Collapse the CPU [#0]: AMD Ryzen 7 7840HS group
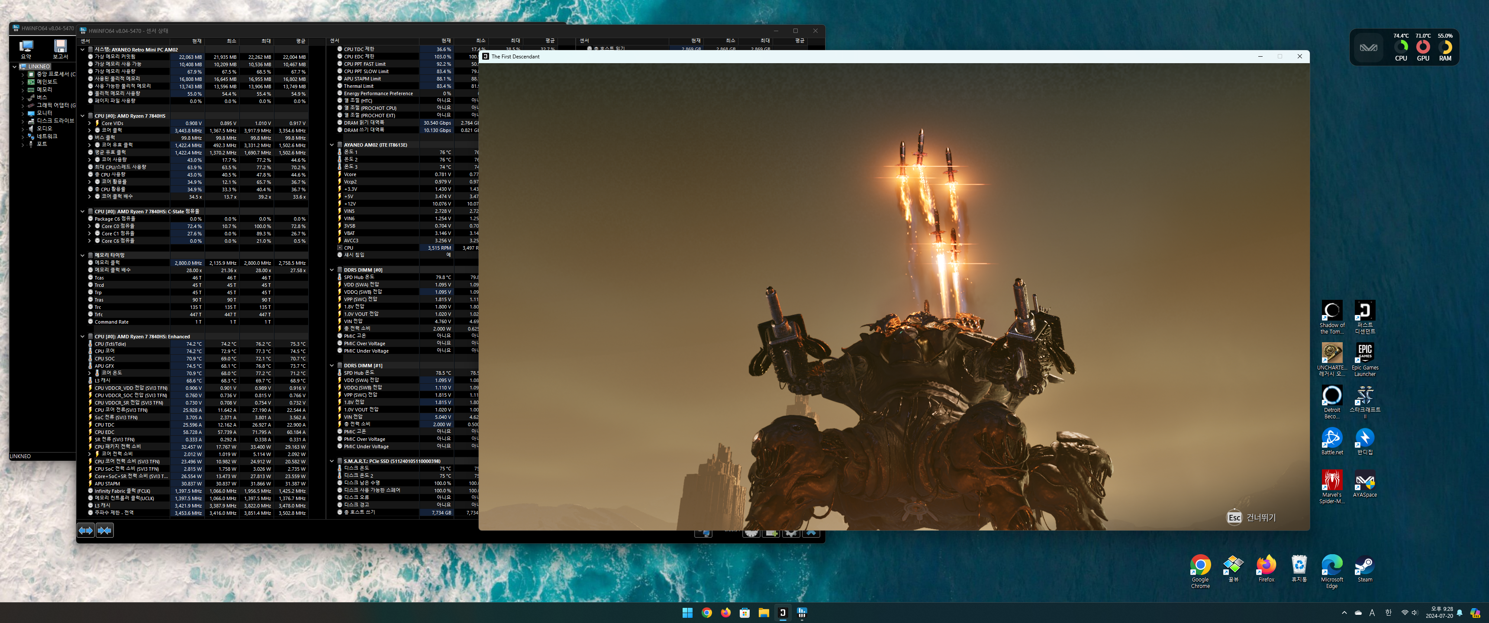Image resolution: width=1489 pixels, height=623 pixels. click(x=83, y=116)
